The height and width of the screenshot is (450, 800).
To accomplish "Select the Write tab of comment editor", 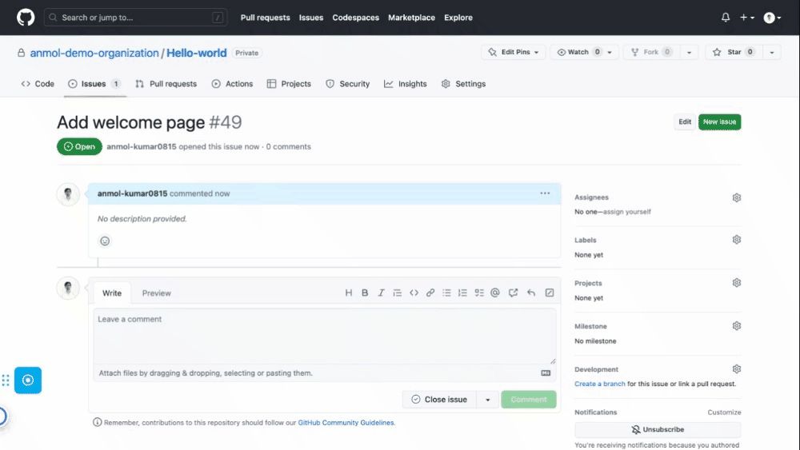I will [112, 293].
